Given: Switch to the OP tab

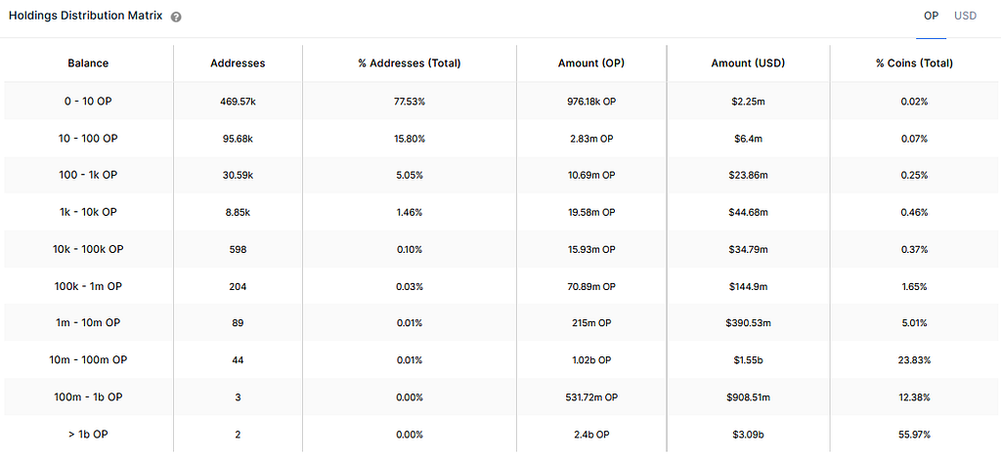Looking at the screenshot, I should click(x=931, y=16).
